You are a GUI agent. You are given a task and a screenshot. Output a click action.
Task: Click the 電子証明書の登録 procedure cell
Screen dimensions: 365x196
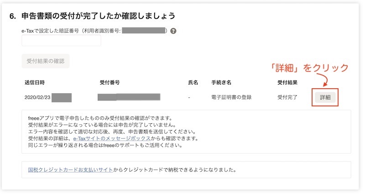[x=231, y=97]
